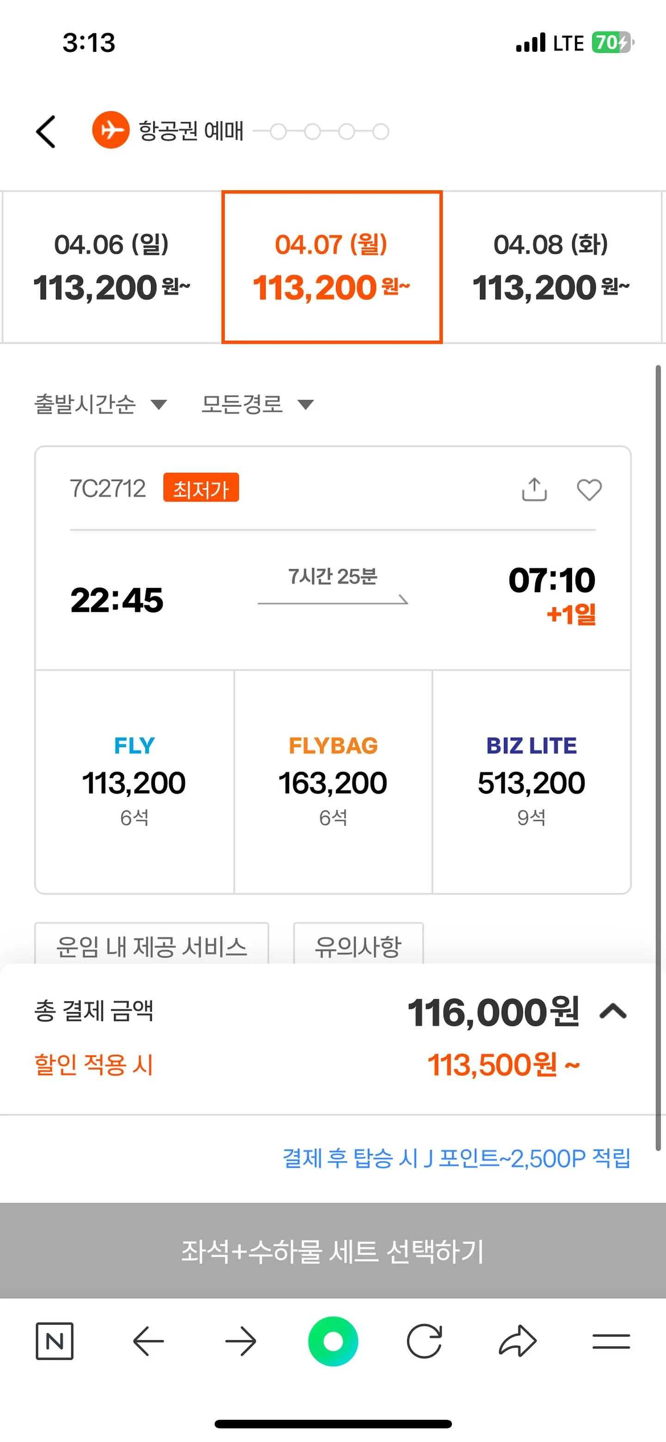The height and width of the screenshot is (1442, 666).
Task: Open Naver home N icon
Action: click(x=54, y=1341)
